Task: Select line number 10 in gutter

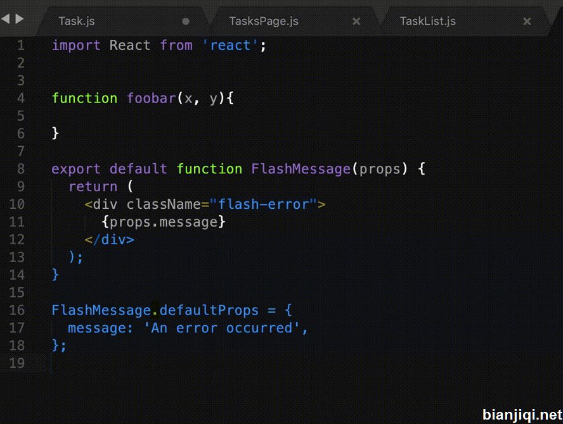Action: tap(17, 204)
